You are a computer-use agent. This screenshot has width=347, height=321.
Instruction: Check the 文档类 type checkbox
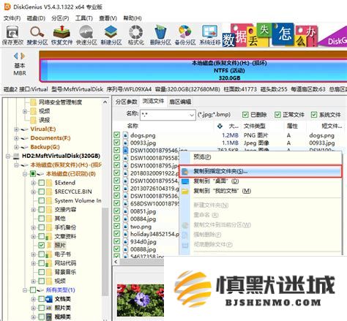coord(42,299)
